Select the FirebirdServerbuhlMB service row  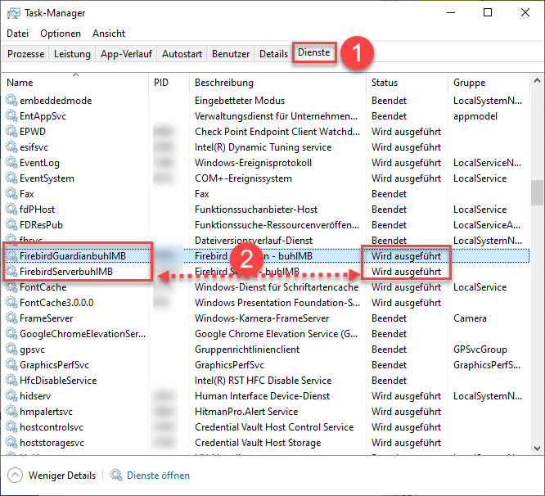[66, 272]
